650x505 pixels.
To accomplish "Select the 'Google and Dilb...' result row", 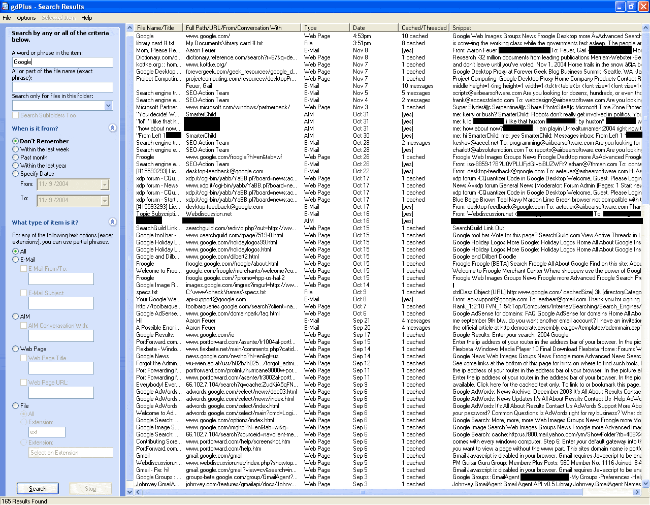I will (x=388, y=257).
